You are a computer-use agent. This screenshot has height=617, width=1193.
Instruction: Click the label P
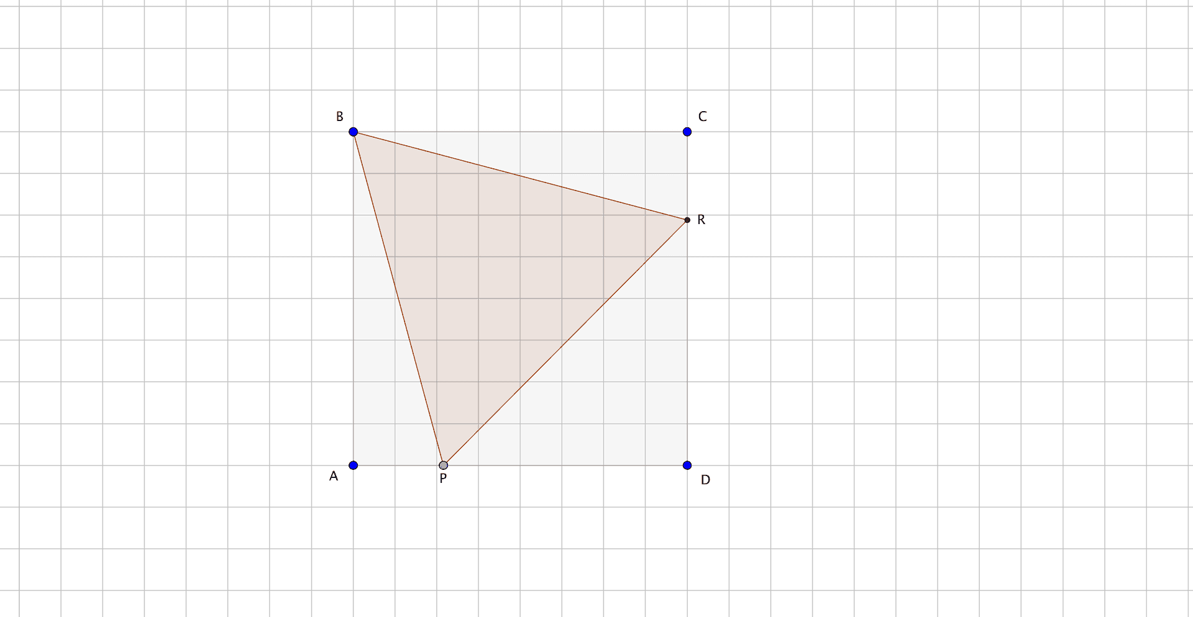pyautogui.click(x=443, y=479)
